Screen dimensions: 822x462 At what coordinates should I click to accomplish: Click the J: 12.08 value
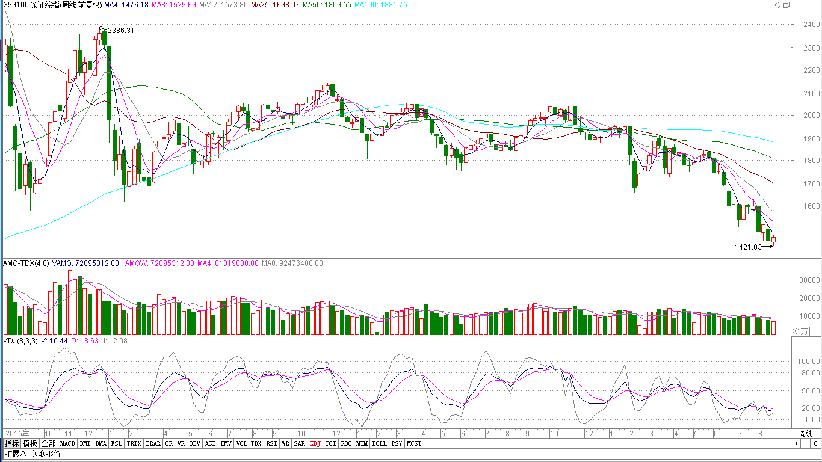113,341
